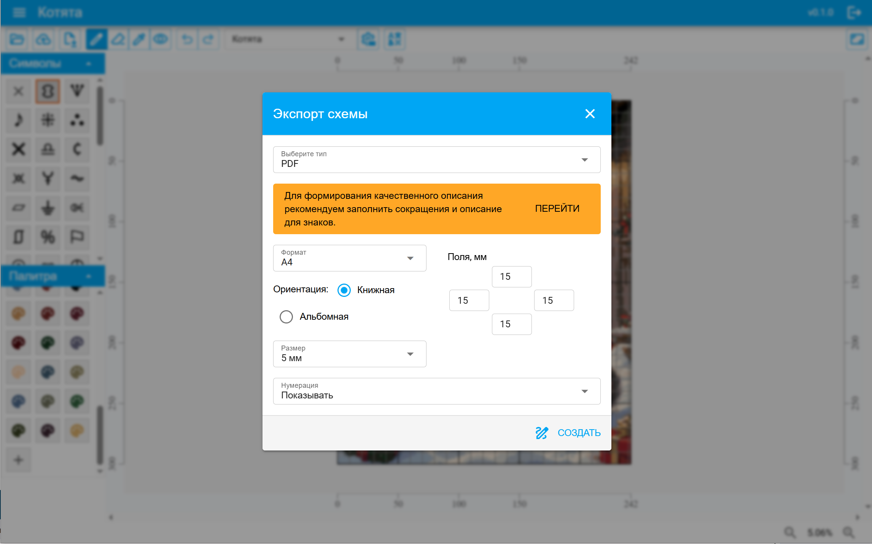The height and width of the screenshot is (544, 872).
Task: Click ПЕРЕЙТИ in the orange banner
Action: click(557, 209)
